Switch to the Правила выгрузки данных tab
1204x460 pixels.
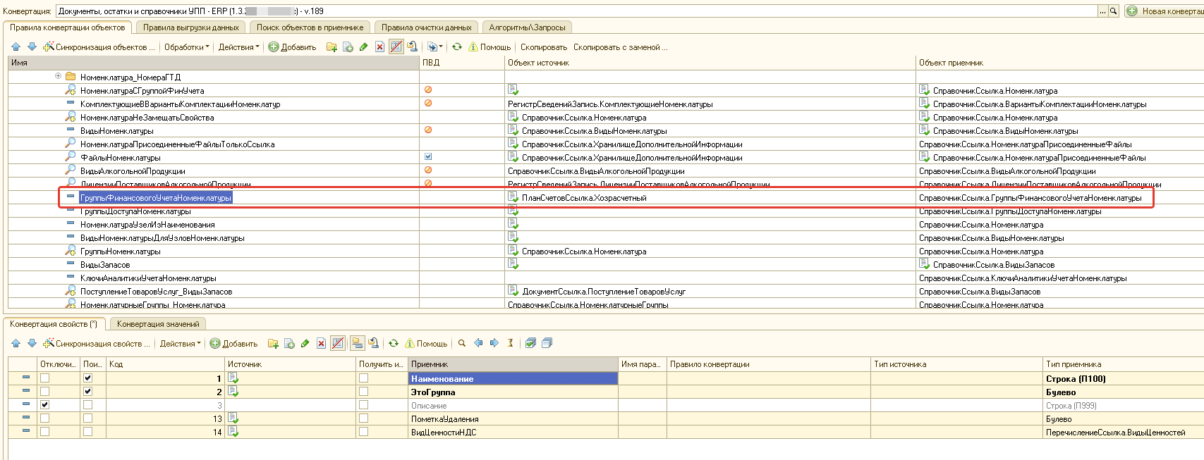pos(190,27)
